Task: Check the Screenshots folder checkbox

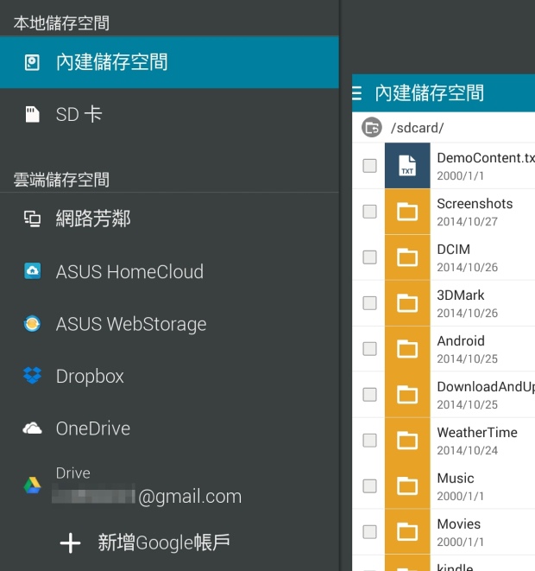Action: pos(369,212)
